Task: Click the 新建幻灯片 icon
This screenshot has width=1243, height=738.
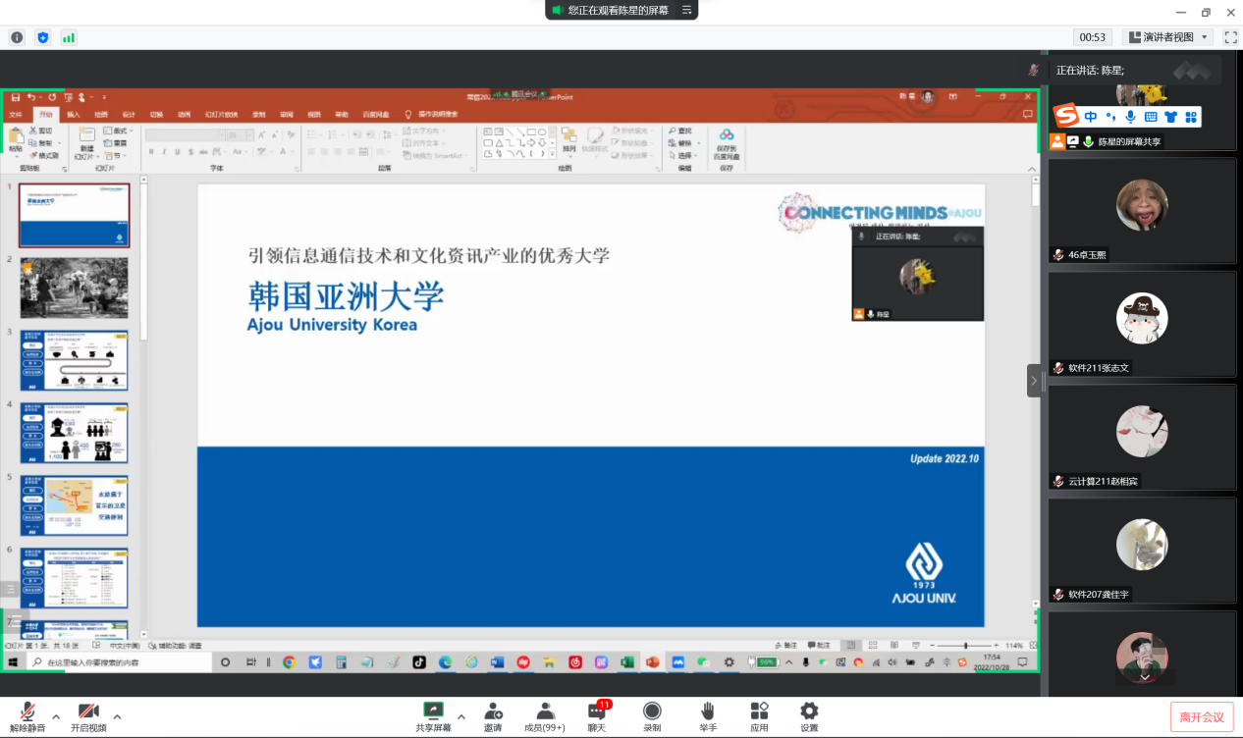Action: 85,143
